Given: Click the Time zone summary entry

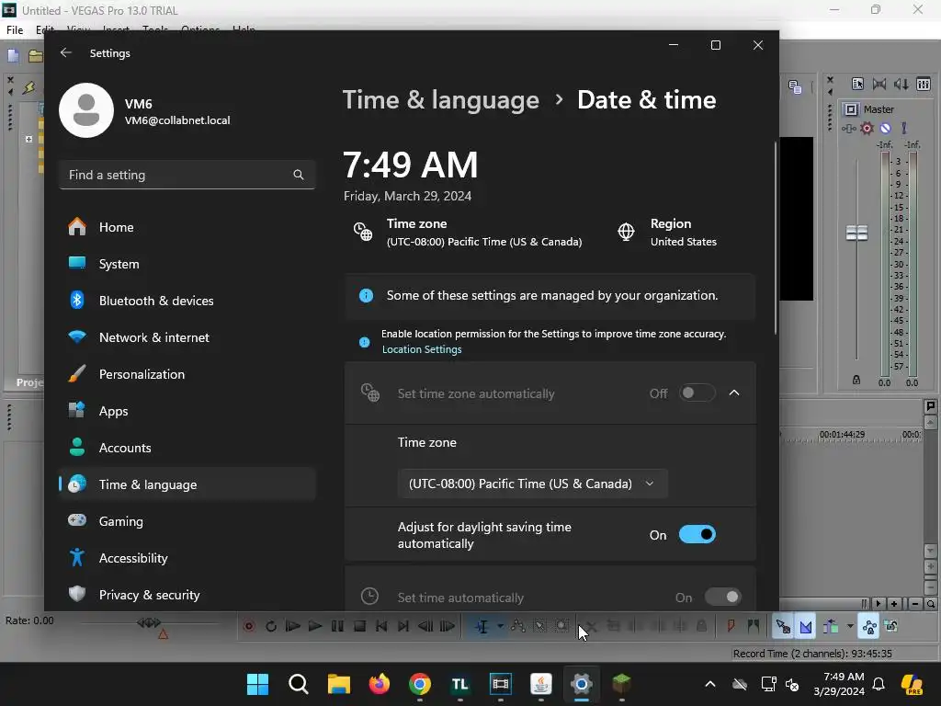Looking at the screenshot, I should pos(468,233).
